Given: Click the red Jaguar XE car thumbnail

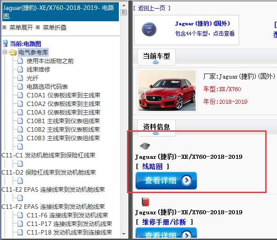Looking at the screenshot, I should (x=167, y=91).
